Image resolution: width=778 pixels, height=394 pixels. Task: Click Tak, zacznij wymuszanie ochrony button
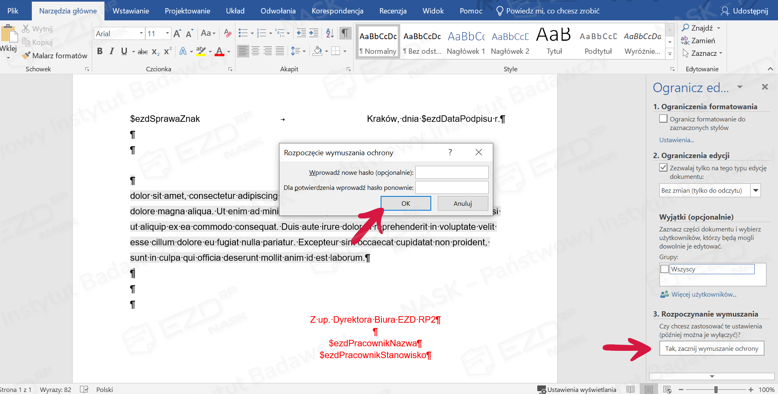pyautogui.click(x=712, y=348)
